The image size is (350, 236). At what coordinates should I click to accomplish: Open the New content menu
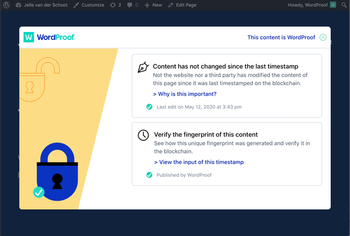pos(153,5)
